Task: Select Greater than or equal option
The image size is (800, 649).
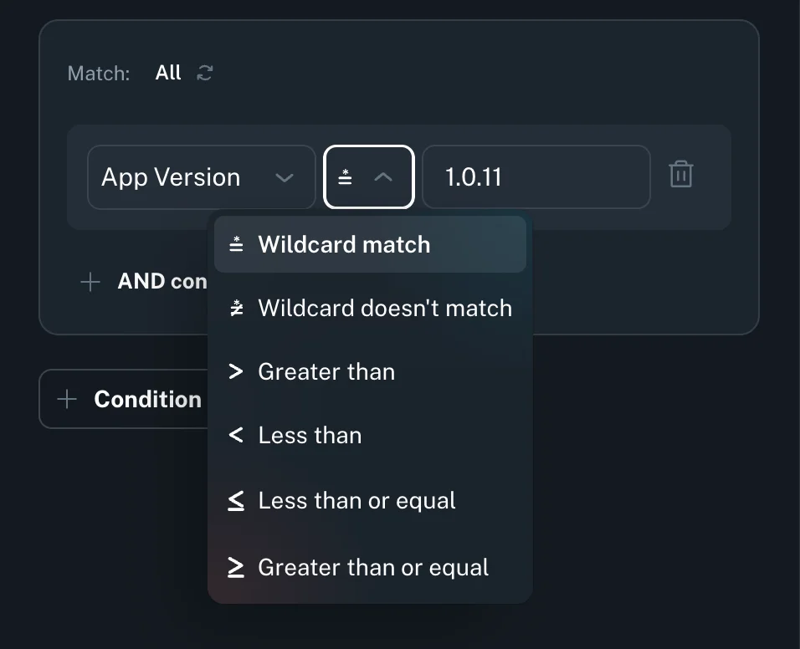Action: tap(373, 568)
